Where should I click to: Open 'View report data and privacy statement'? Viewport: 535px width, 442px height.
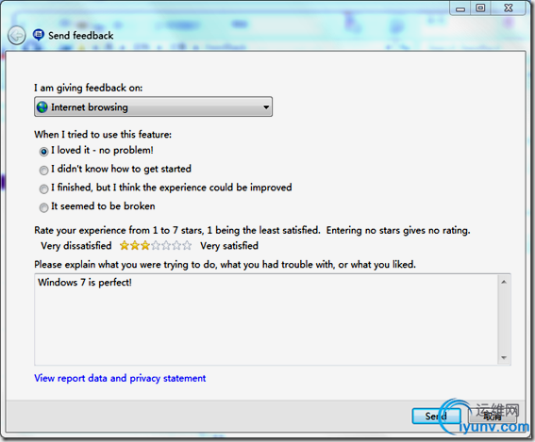[x=120, y=378]
